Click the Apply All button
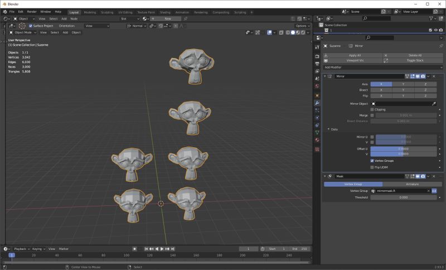 click(x=353, y=55)
